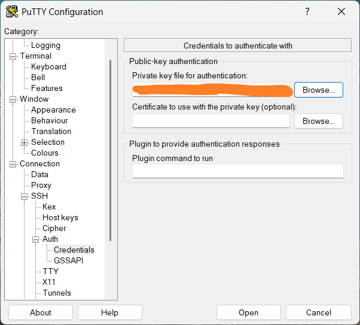Open the Data settings category
The image size is (360, 325).
tap(39, 175)
